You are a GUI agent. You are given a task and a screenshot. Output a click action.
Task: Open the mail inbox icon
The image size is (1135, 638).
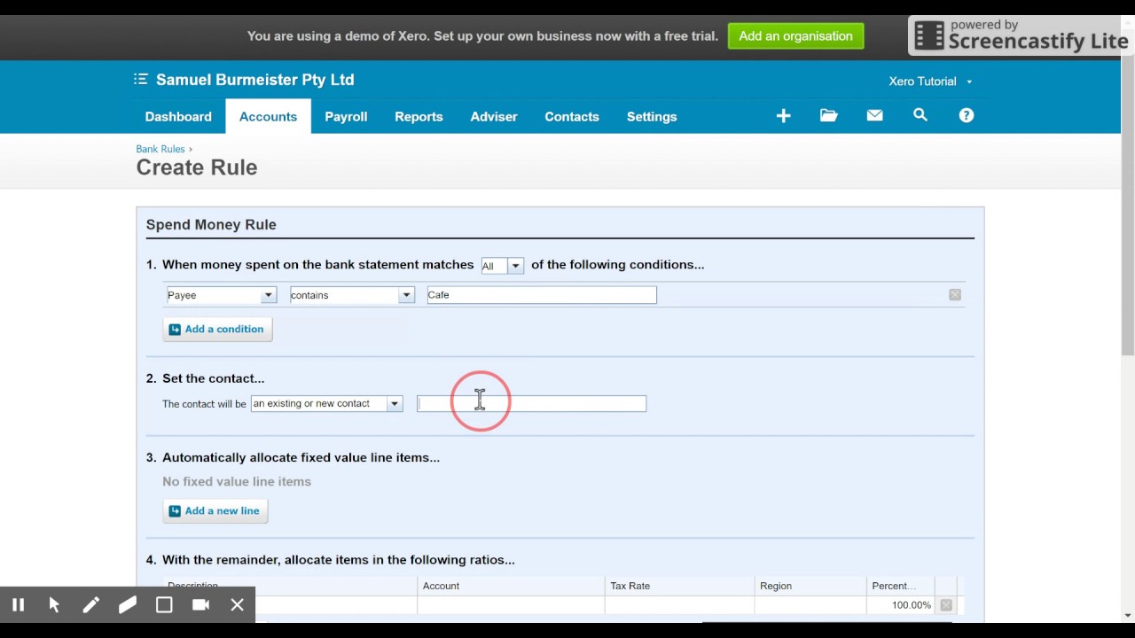tap(874, 115)
